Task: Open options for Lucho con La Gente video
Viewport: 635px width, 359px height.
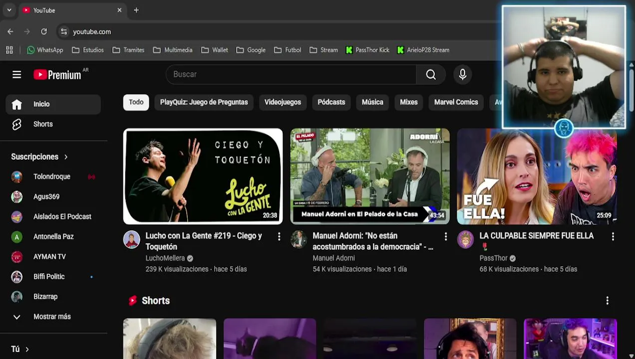Action: (279, 236)
